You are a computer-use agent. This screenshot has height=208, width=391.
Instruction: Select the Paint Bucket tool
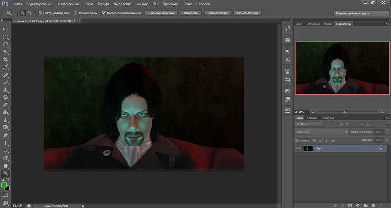tap(5, 112)
